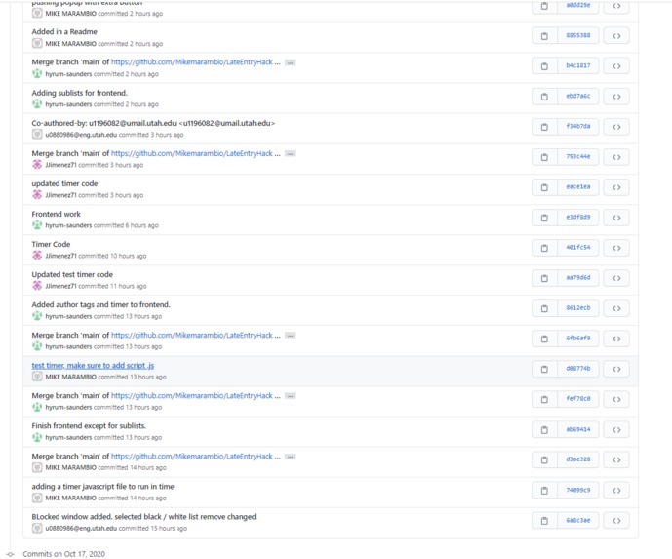Browse code at 'test timer, make sure' commit
The height and width of the screenshot is (559, 672).
(x=616, y=369)
